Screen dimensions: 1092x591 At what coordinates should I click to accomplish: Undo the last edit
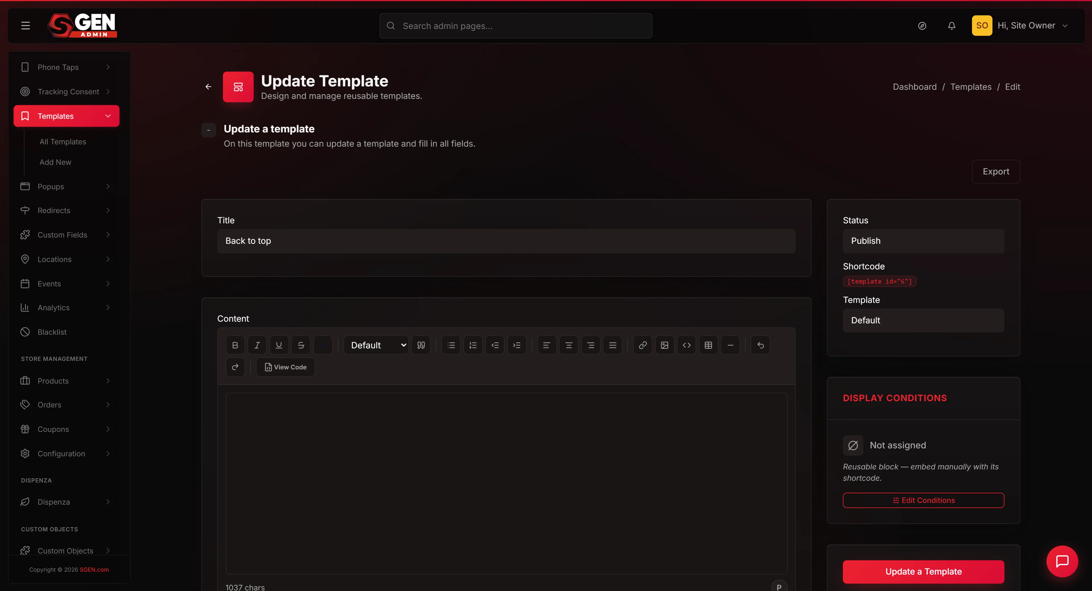click(x=760, y=345)
